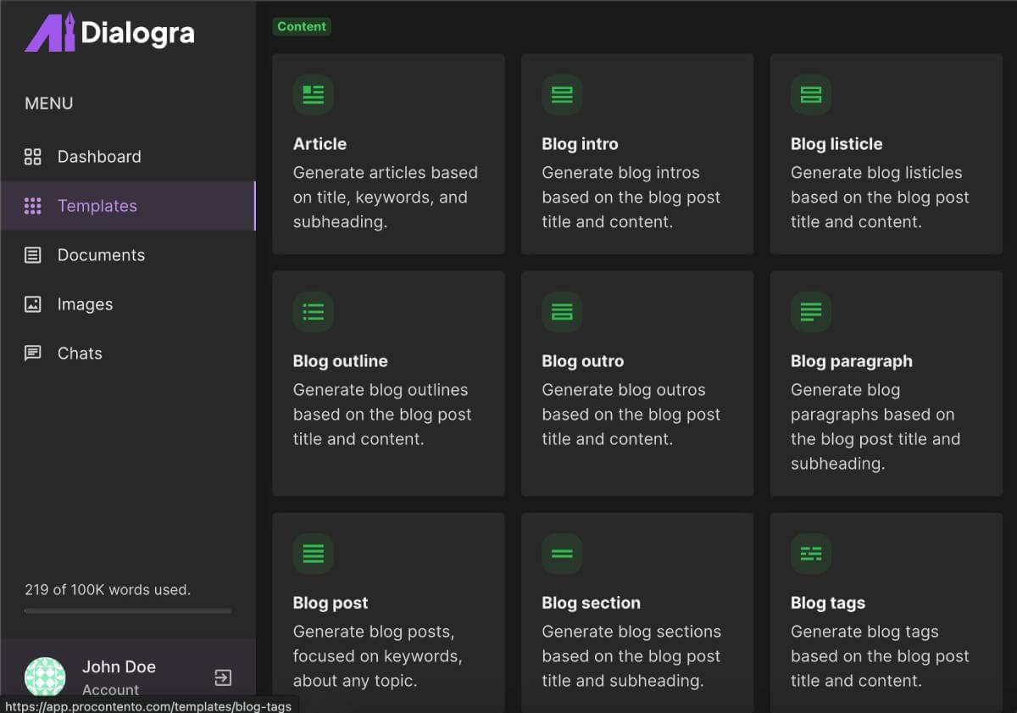Click the Templates dots icon
The height and width of the screenshot is (713, 1017).
[x=32, y=206]
